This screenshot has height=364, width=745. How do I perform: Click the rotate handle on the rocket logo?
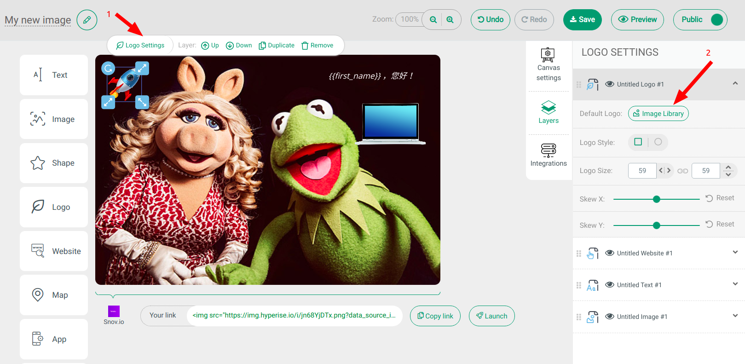coord(108,69)
